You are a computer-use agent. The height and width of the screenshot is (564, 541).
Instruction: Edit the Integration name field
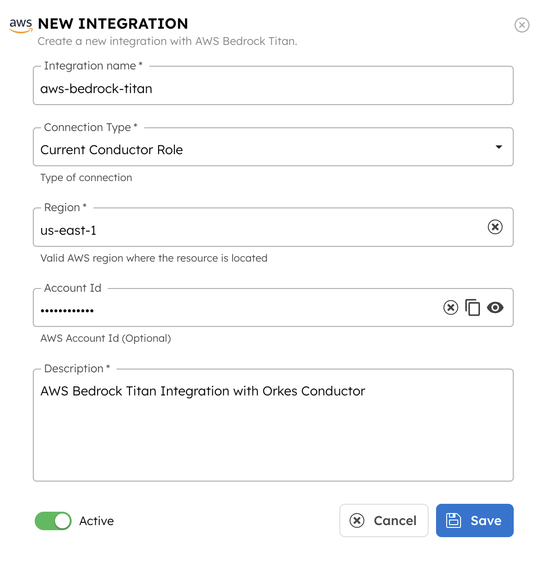(273, 86)
